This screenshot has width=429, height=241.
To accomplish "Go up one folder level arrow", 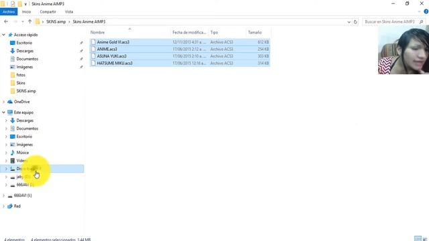I will 29,21.
